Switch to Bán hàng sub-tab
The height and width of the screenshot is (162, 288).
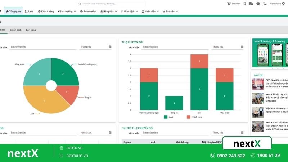pos(31,30)
